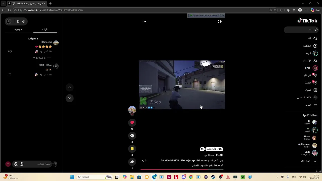The height and width of the screenshot is (181, 322).
Task: Go to next video with down chevron
Action: 69,98
